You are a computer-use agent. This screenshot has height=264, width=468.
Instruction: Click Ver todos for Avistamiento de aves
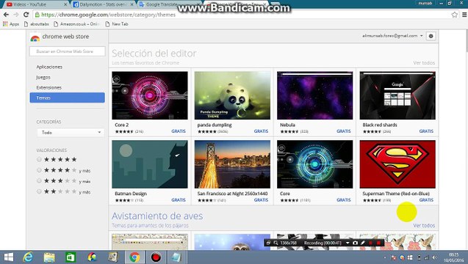click(424, 226)
